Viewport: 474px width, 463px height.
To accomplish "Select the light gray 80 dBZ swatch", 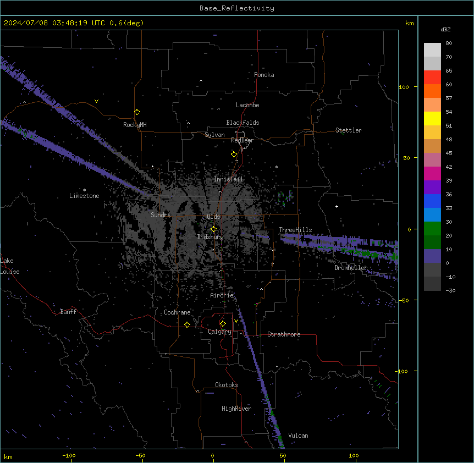I will tap(432, 50).
